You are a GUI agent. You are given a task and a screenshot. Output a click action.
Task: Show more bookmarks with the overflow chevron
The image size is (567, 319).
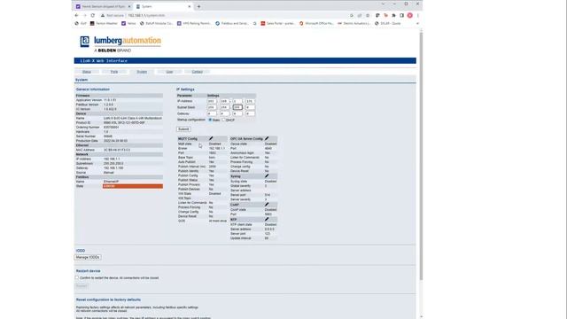tap(417, 24)
